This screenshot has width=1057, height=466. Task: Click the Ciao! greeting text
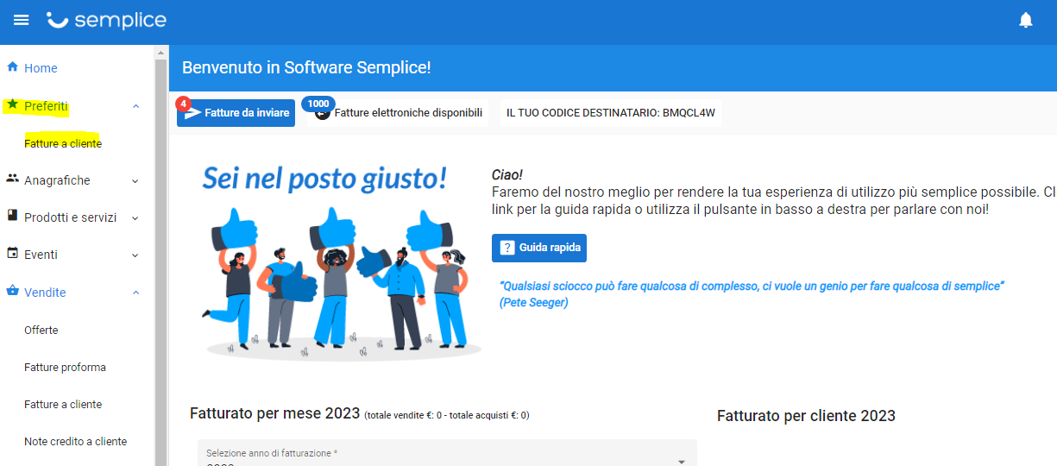coord(507,175)
